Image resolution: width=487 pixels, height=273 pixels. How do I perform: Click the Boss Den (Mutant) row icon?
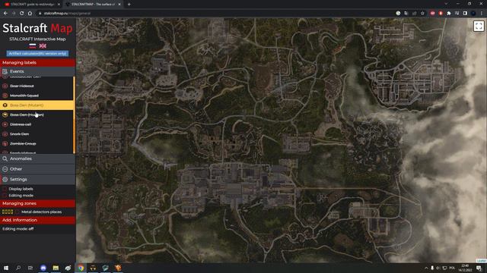pyautogui.click(x=5, y=105)
